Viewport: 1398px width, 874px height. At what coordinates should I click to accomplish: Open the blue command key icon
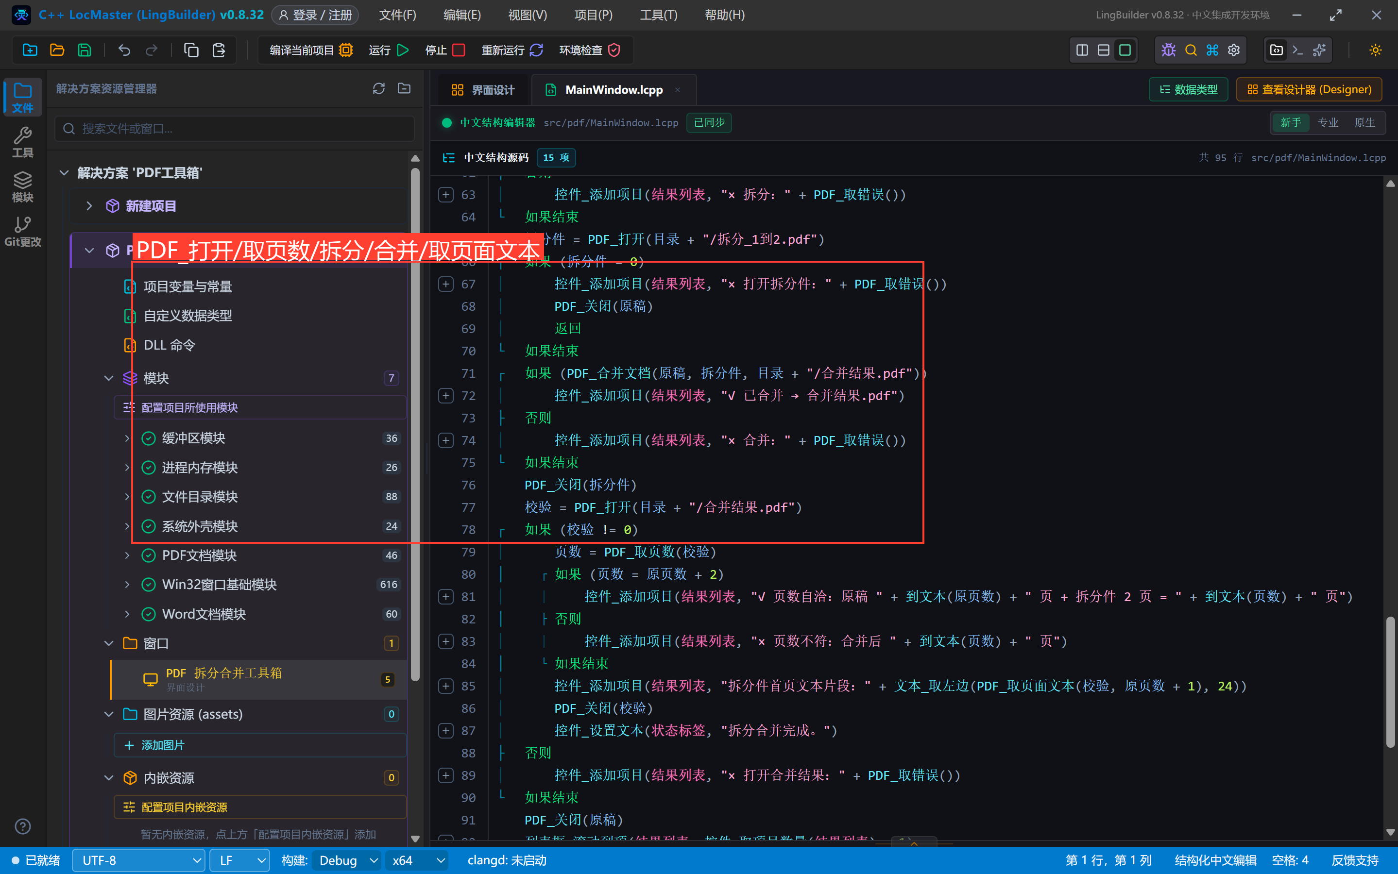click(1212, 50)
